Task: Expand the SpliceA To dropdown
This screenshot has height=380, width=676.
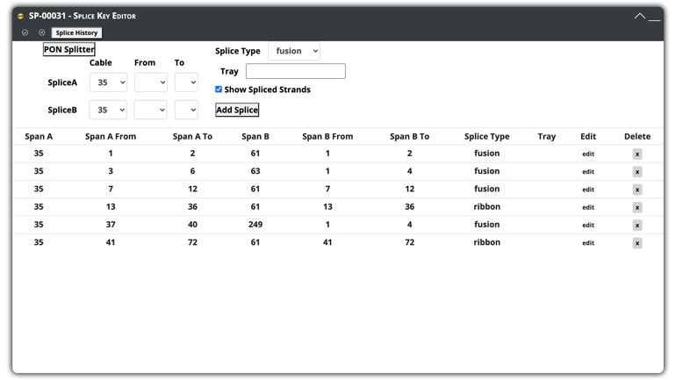Action: click(186, 82)
